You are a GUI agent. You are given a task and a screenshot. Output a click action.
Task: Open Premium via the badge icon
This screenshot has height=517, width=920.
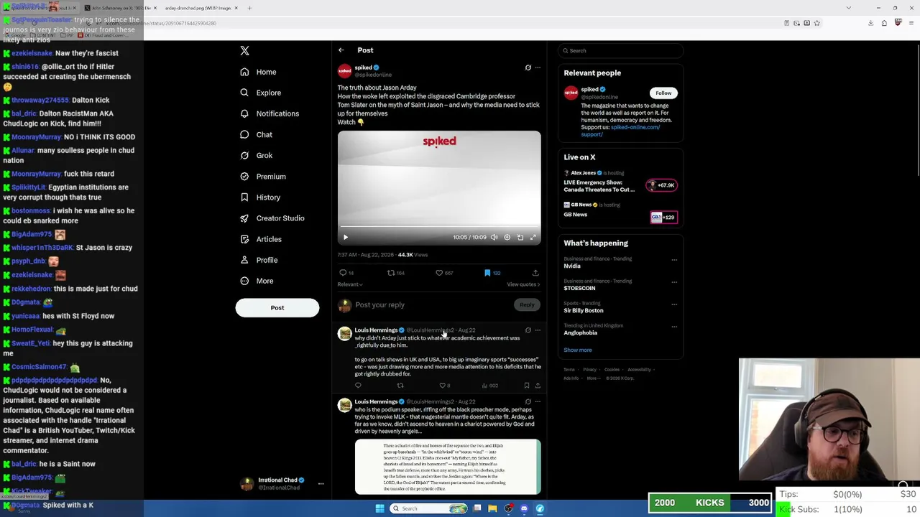coord(244,177)
